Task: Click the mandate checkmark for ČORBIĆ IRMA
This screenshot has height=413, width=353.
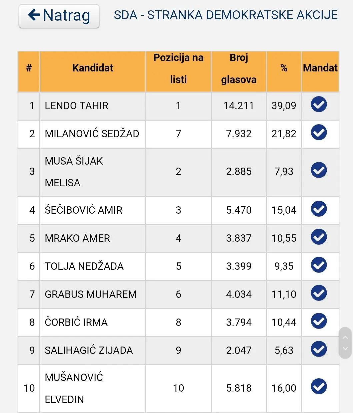Action: 319,321
